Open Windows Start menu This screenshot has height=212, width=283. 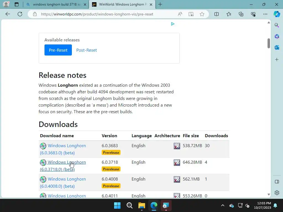pos(117,205)
